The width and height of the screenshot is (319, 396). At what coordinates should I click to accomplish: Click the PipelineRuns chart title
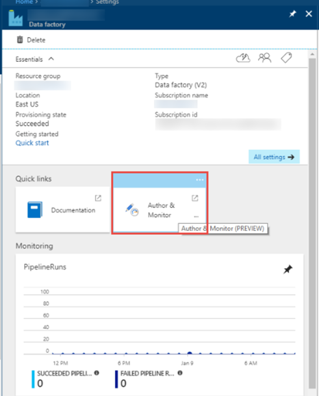tap(45, 267)
